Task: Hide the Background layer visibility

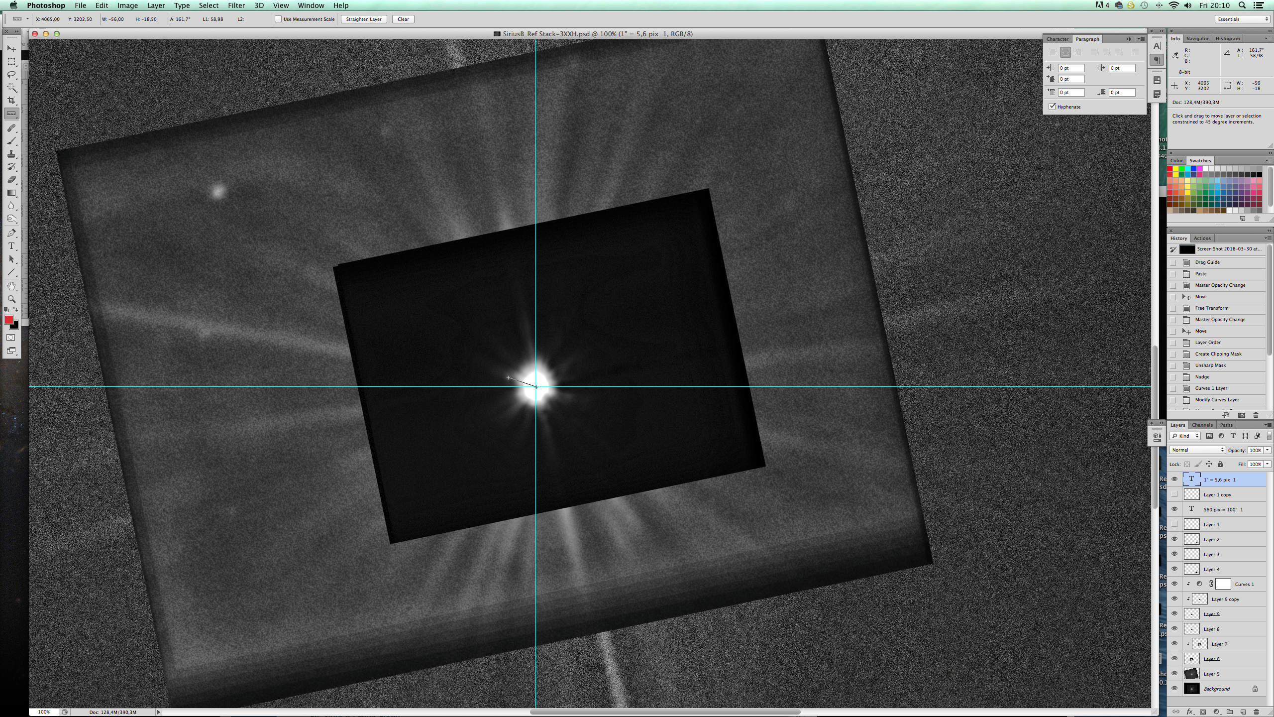Action: (x=1174, y=689)
